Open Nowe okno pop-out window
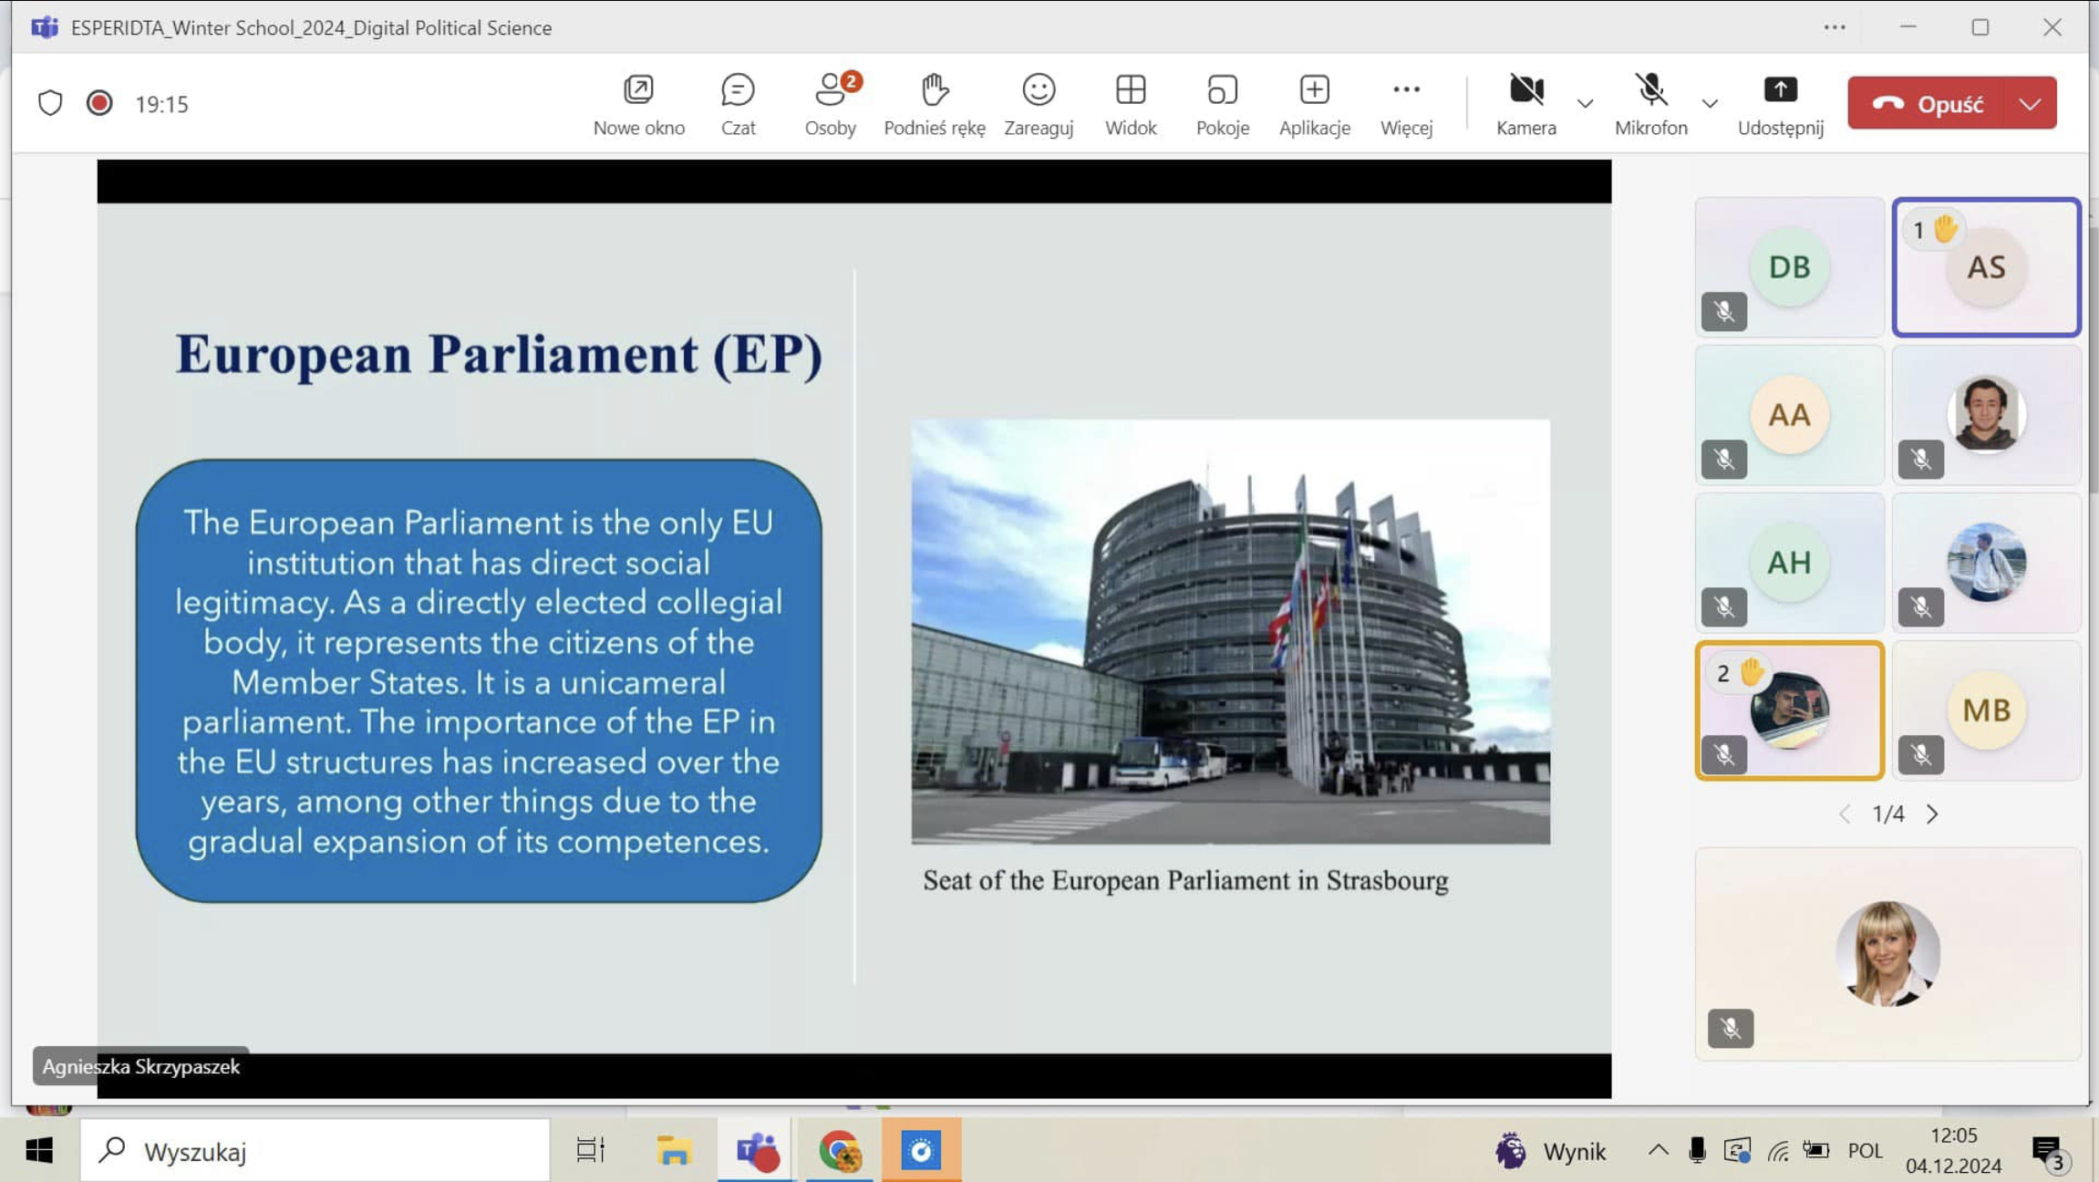 pyautogui.click(x=638, y=104)
